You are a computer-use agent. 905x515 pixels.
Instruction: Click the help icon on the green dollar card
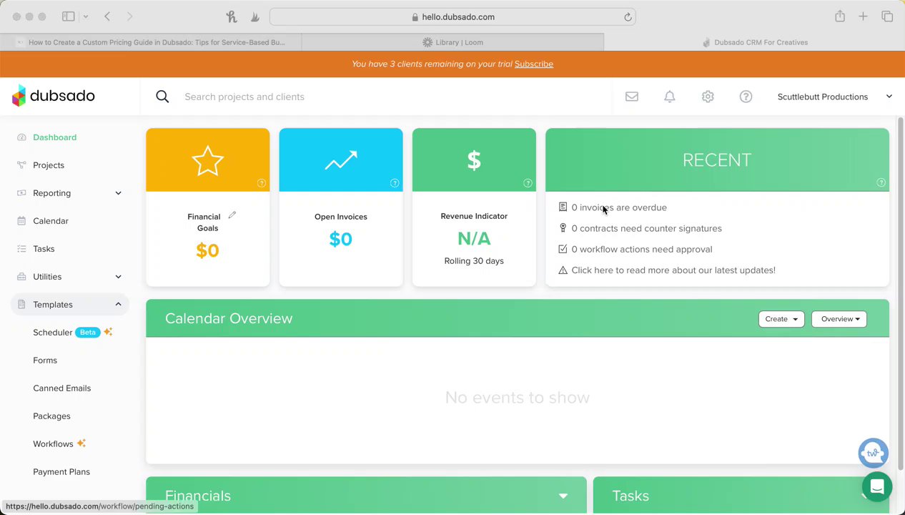(x=528, y=183)
